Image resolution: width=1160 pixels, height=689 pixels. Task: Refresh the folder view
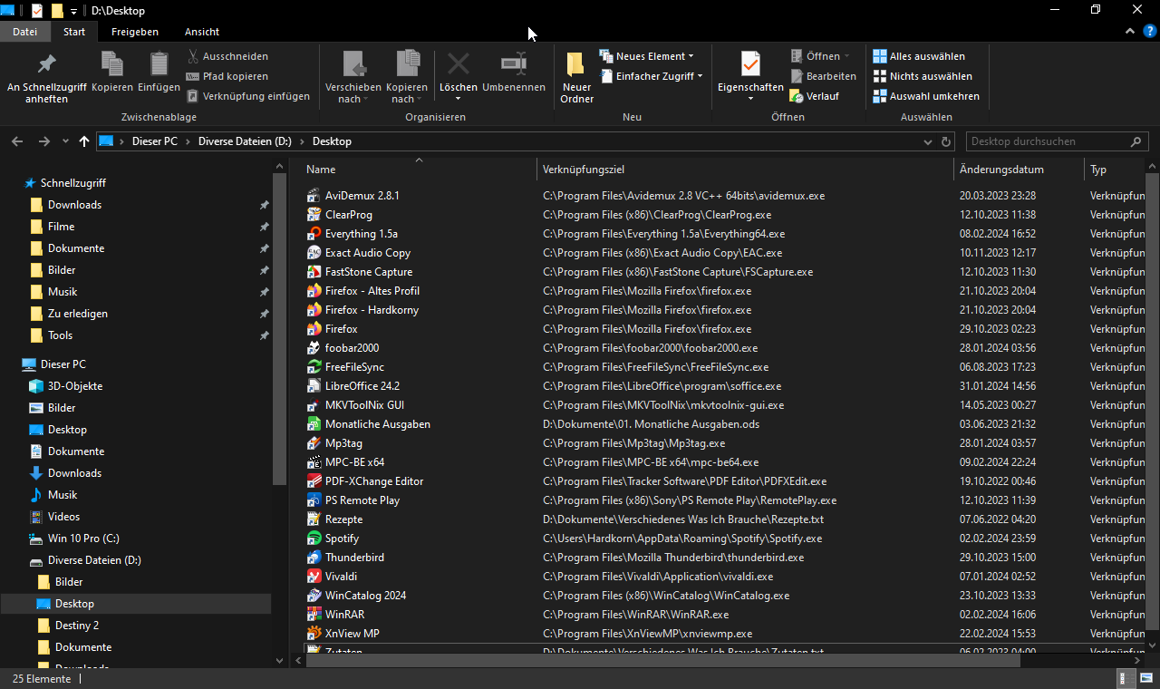(x=946, y=142)
